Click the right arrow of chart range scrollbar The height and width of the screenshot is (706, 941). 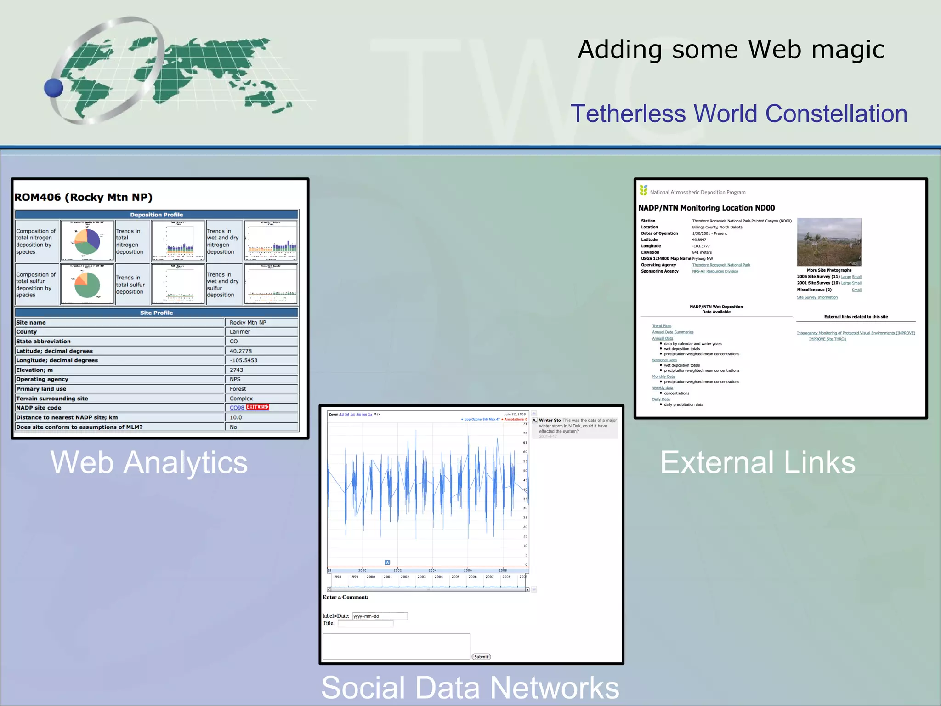click(x=527, y=590)
